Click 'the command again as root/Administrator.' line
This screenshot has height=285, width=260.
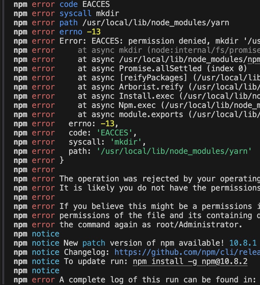click(x=128, y=225)
